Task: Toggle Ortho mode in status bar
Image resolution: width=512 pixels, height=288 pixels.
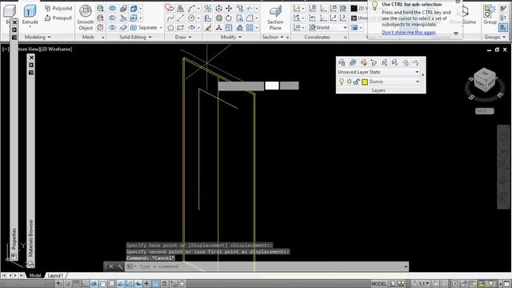Action: coord(85,284)
